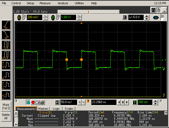Click the printer icon below the graticule
This screenshot has width=169, height=128.
click(x=42, y=102)
